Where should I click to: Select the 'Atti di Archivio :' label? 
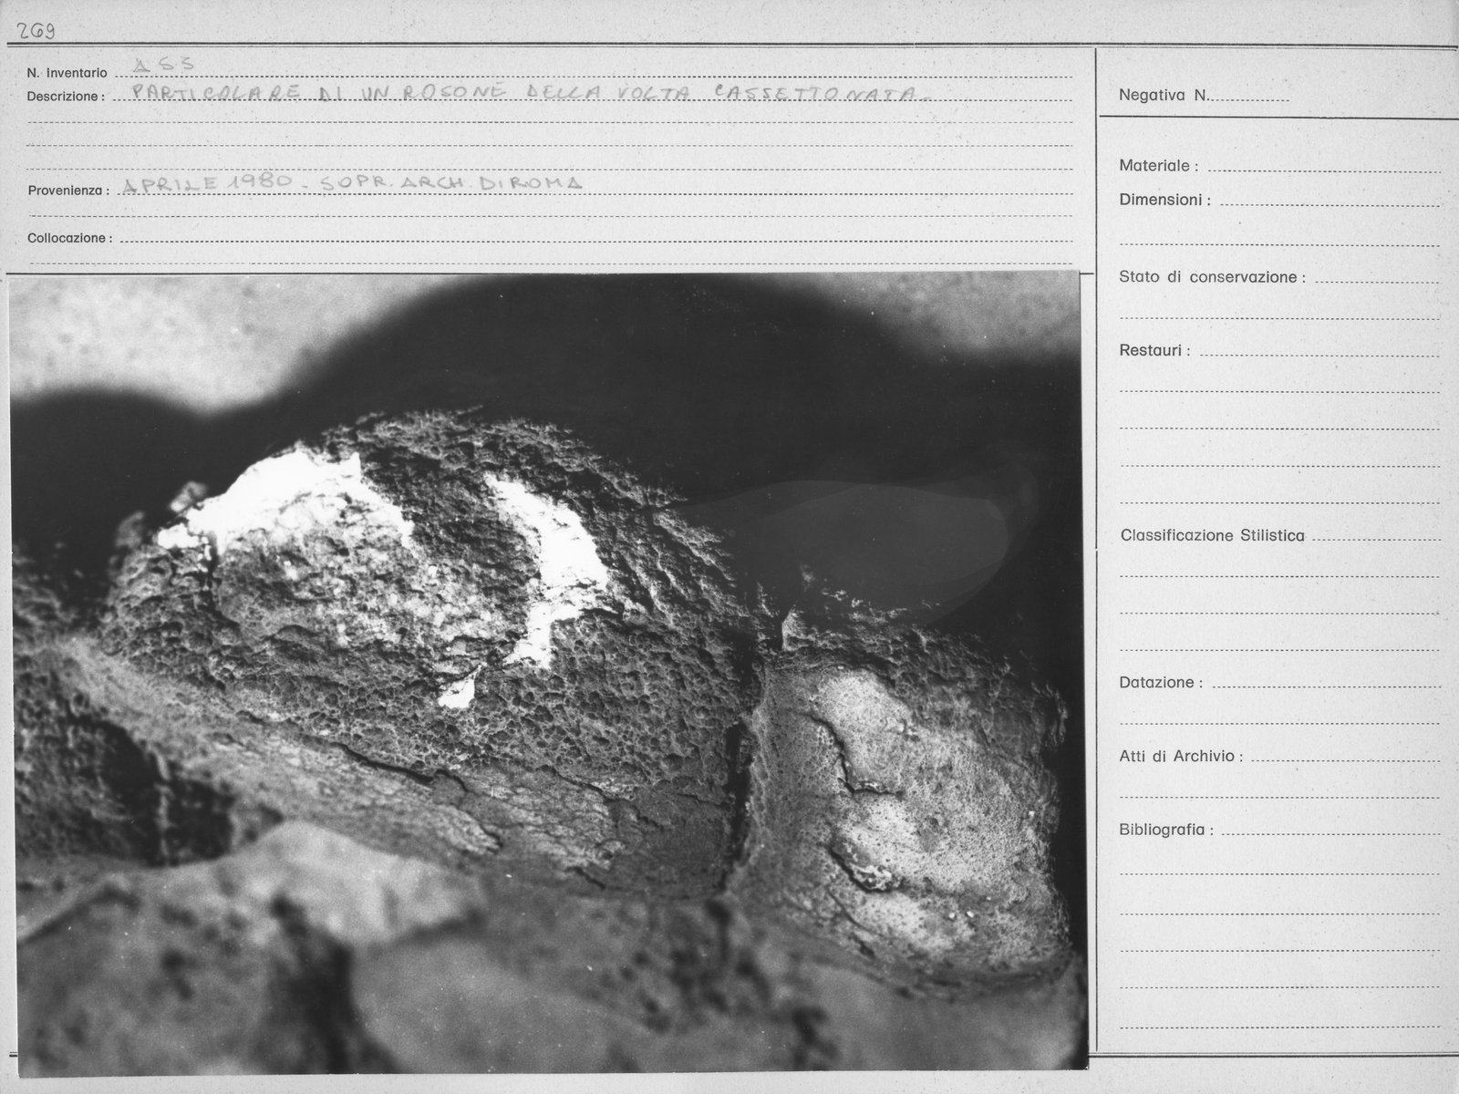[x=1181, y=757]
